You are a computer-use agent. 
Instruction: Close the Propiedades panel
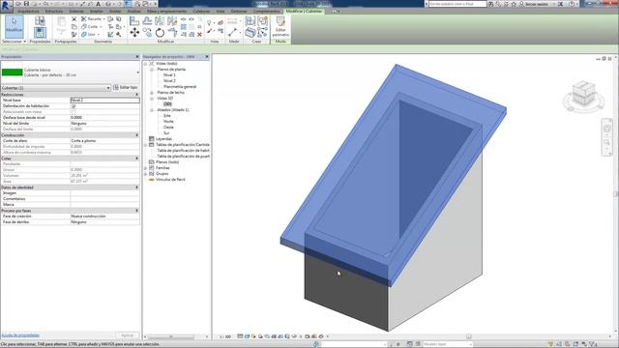pyautogui.click(x=137, y=57)
